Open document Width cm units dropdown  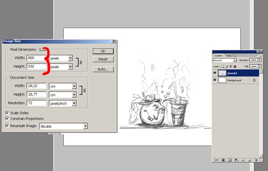pos(74,86)
